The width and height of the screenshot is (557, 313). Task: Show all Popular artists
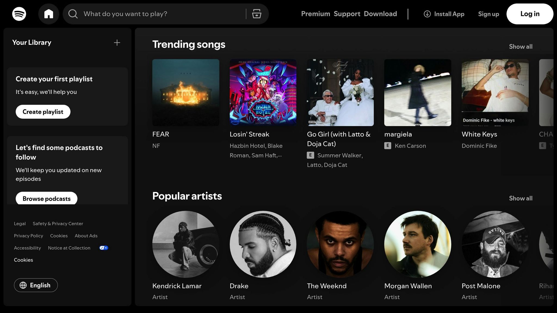(521, 198)
